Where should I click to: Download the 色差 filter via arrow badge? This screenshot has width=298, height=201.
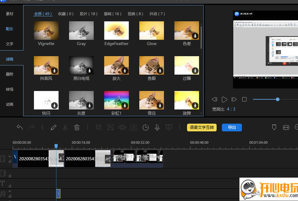click(x=195, y=36)
